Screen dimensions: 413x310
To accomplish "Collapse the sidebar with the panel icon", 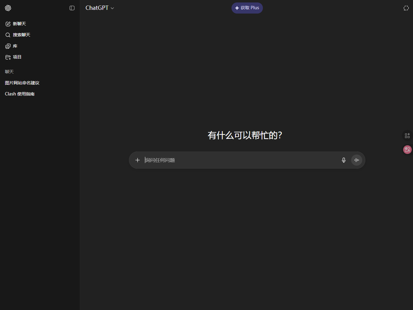I will pos(72,8).
